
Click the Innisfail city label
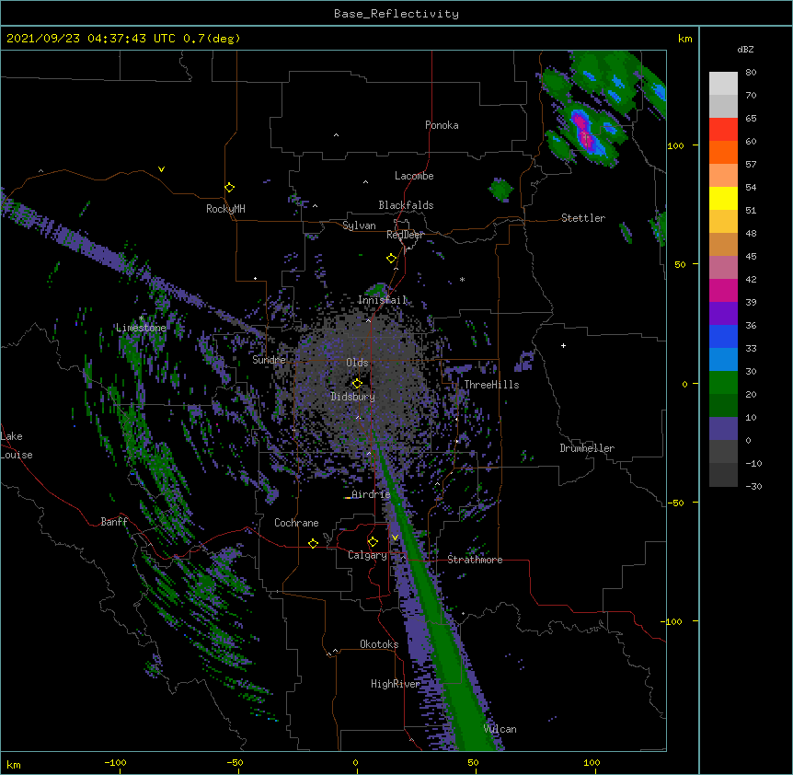point(382,300)
